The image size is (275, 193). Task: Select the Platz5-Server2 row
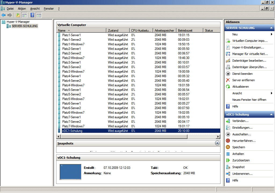(139, 94)
